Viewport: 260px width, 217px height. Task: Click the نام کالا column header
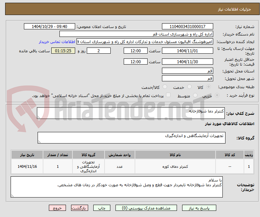click(x=175, y=155)
